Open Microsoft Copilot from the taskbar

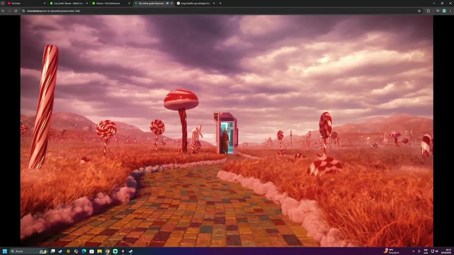coord(76,251)
